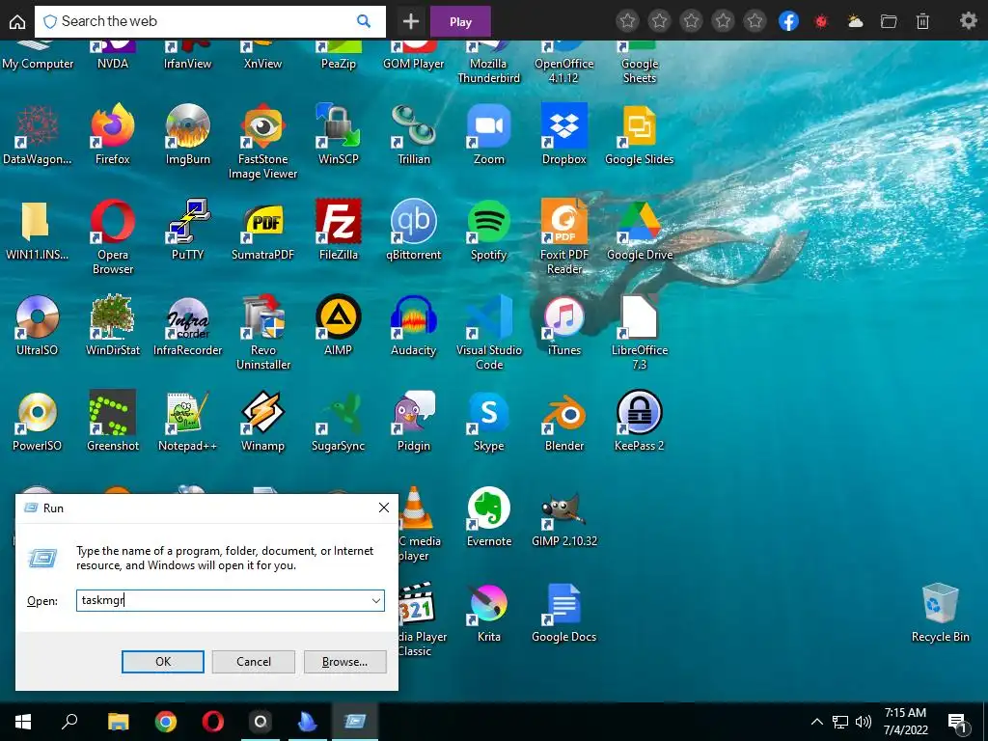Click the Notepad++ icon

tap(188, 422)
